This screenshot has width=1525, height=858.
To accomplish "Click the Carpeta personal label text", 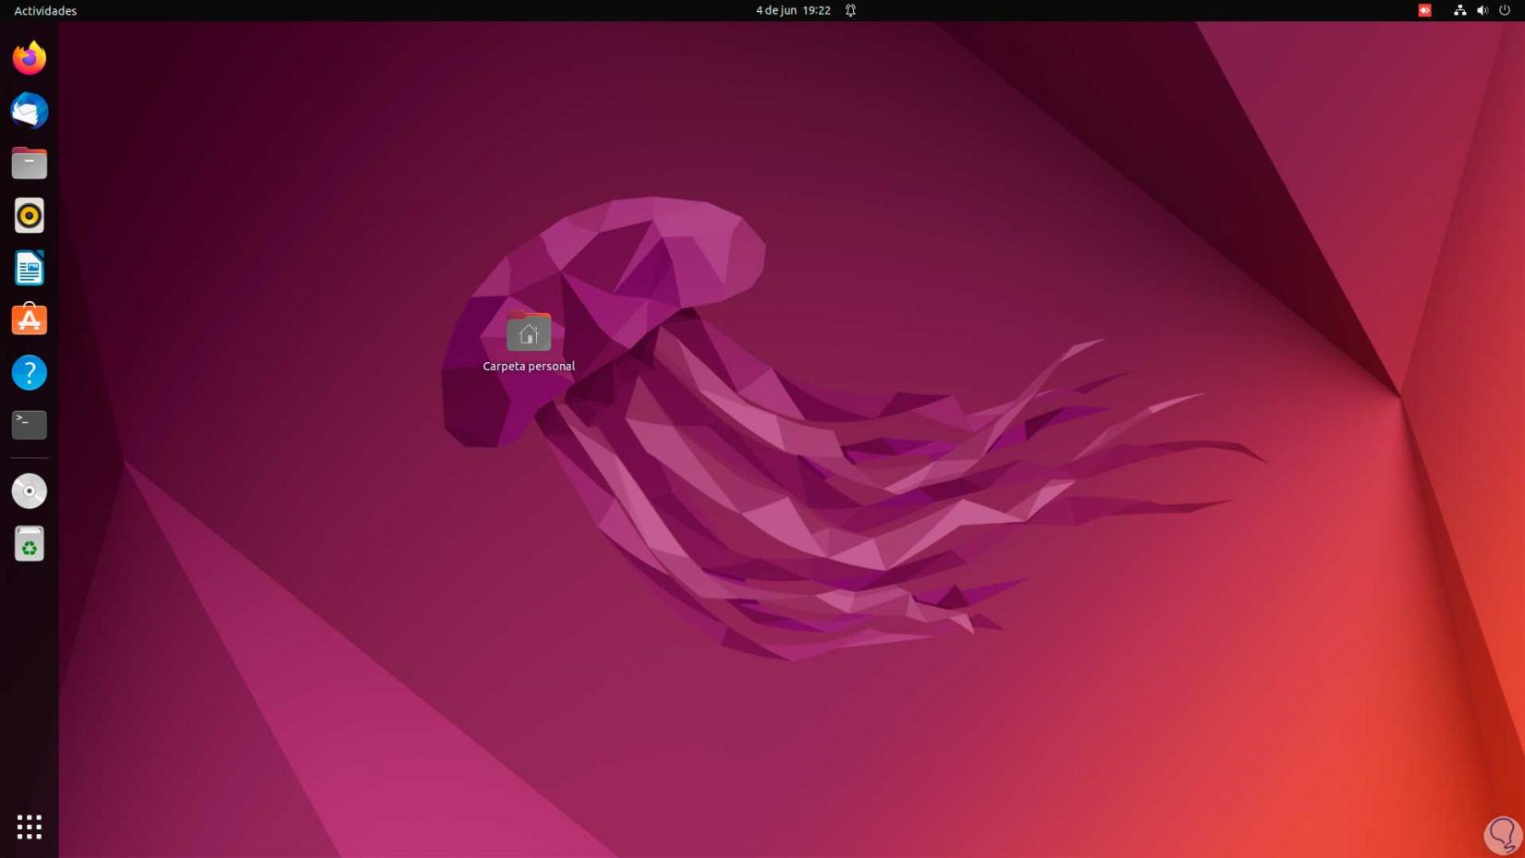I will pos(529,366).
